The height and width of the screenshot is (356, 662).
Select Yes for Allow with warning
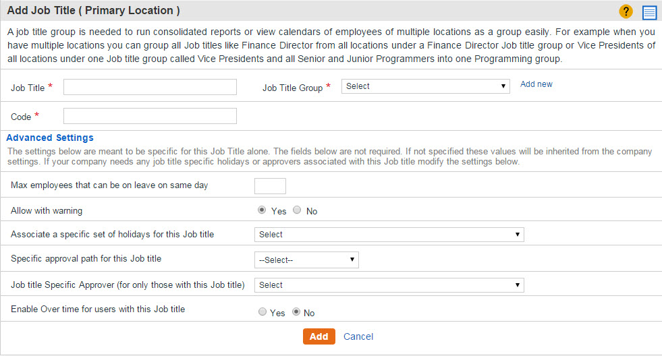[x=262, y=210]
